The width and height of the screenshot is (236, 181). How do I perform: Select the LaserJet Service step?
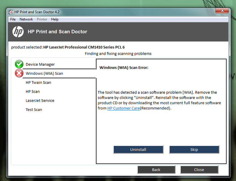pos(40,100)
